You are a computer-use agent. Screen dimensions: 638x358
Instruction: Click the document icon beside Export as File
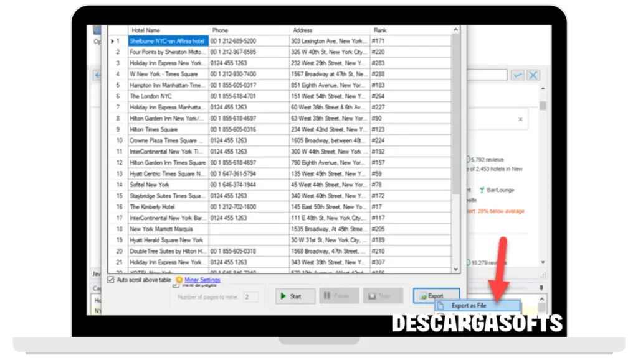click(x=441, y=306)
